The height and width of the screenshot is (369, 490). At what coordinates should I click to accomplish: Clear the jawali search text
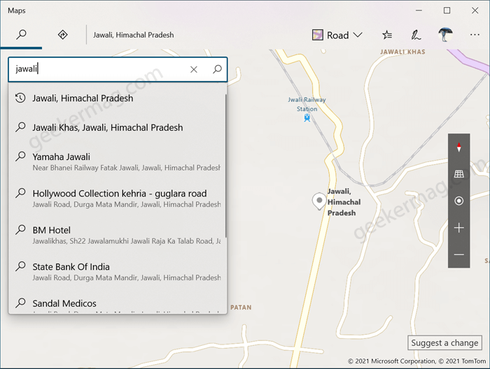[194, 69]
